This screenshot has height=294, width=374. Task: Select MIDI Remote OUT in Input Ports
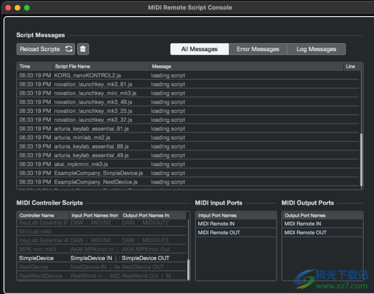click(236, 232)
